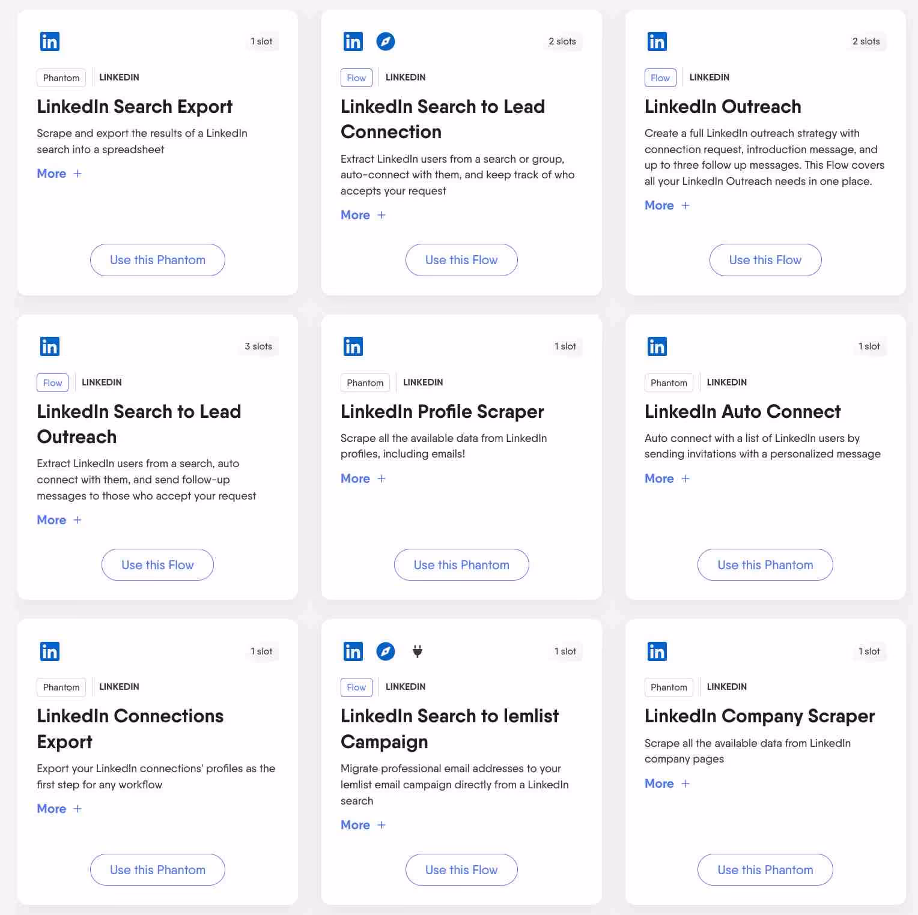Open the LinkedIn Search to Lead Connection title

click(x=443, y=119)
